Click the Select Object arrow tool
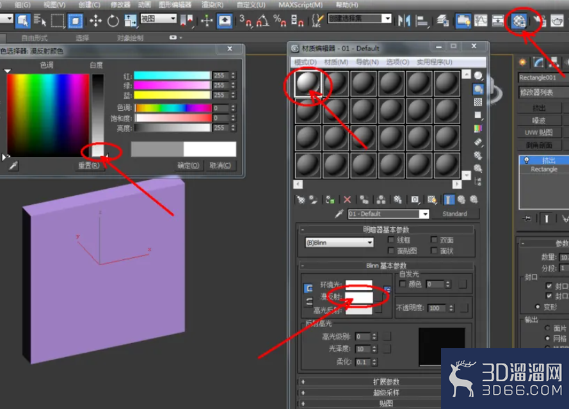Image resolution: width=569 pixels, height=409 pixels. click(22, 20)
